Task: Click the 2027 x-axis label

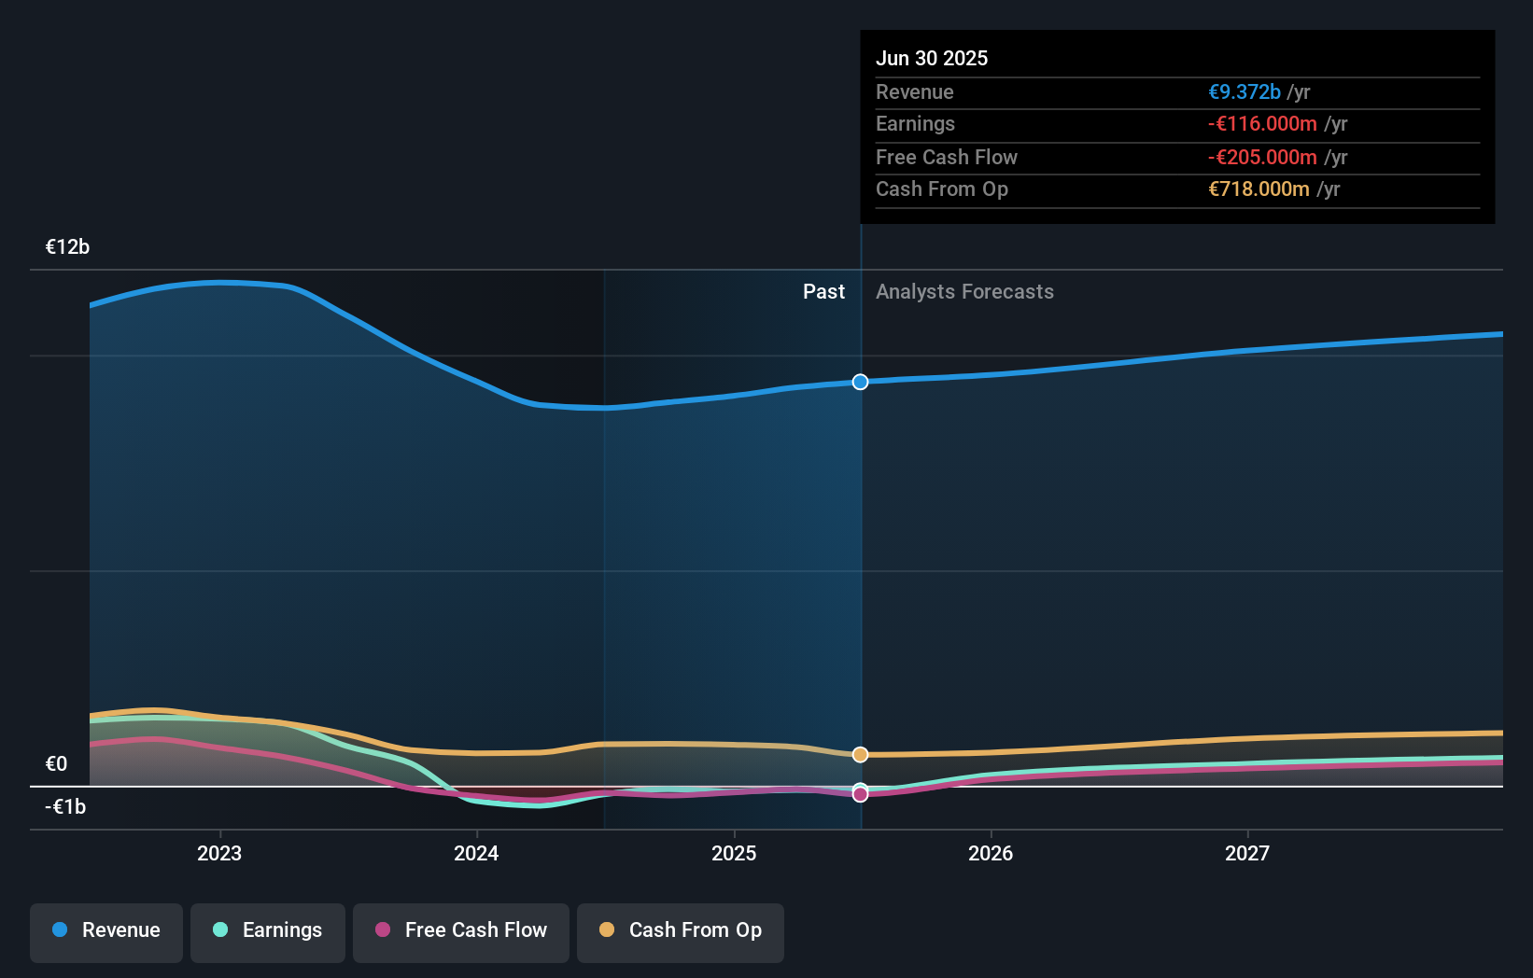Action: [1247, 853]
